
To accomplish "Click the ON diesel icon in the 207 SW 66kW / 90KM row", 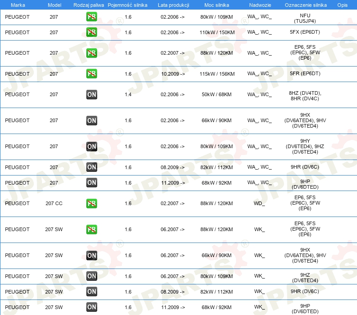I will (x=91, y=255).
